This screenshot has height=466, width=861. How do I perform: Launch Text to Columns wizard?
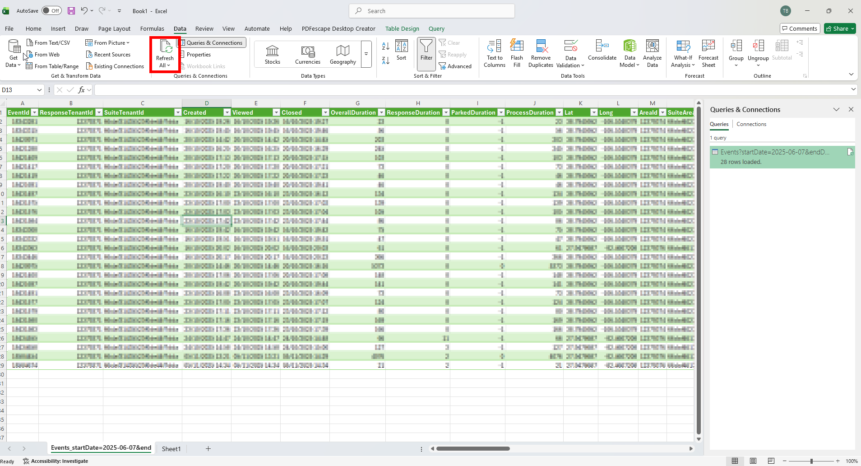495,54
